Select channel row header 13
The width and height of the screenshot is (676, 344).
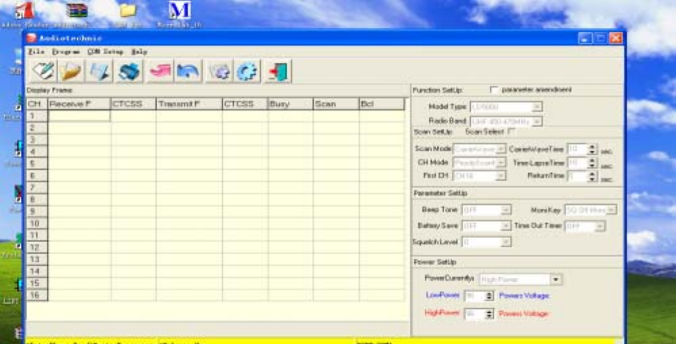tap(37, 259)
